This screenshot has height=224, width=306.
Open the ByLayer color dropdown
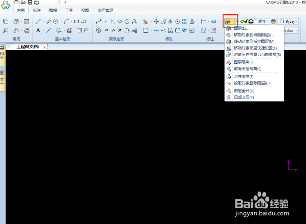288,21
